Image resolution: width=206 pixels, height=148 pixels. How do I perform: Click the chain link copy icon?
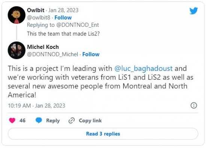(x=72, y=120)
